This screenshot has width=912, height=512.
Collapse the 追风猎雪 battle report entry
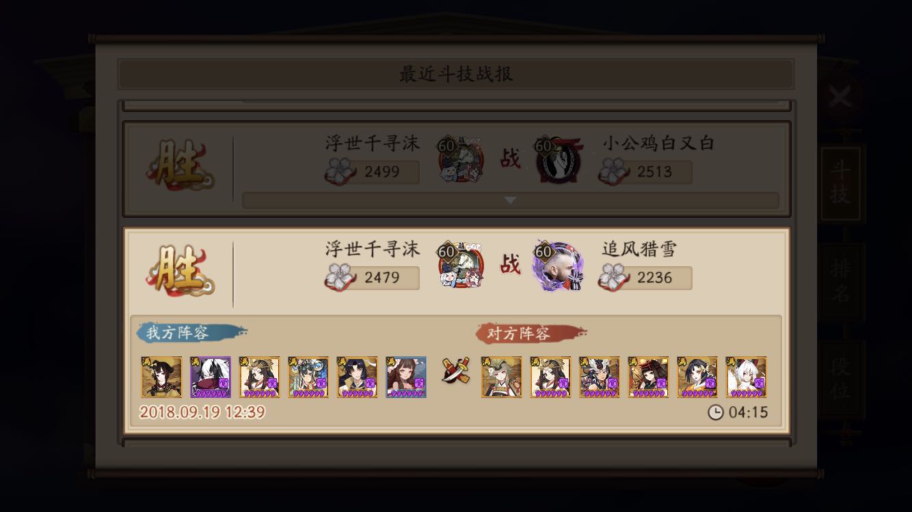(457, 267)
